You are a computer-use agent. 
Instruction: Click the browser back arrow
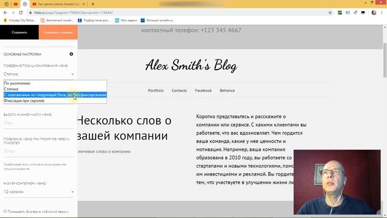click(5, 13)
